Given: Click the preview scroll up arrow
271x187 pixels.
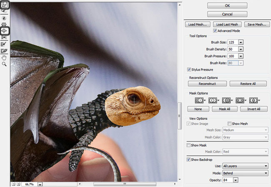Looking at the screenshot, I should (x=180, y=5).
